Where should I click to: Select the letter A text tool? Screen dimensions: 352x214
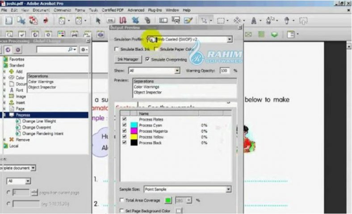(x=254, y=21)
